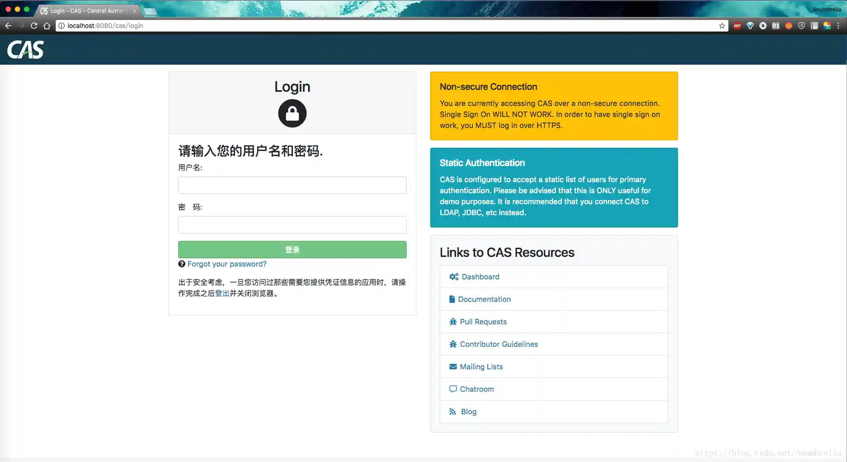This screenshot has width=847, height=462.
Task: Click the Mailing Lists envelope icon
Action: (453, 367)
